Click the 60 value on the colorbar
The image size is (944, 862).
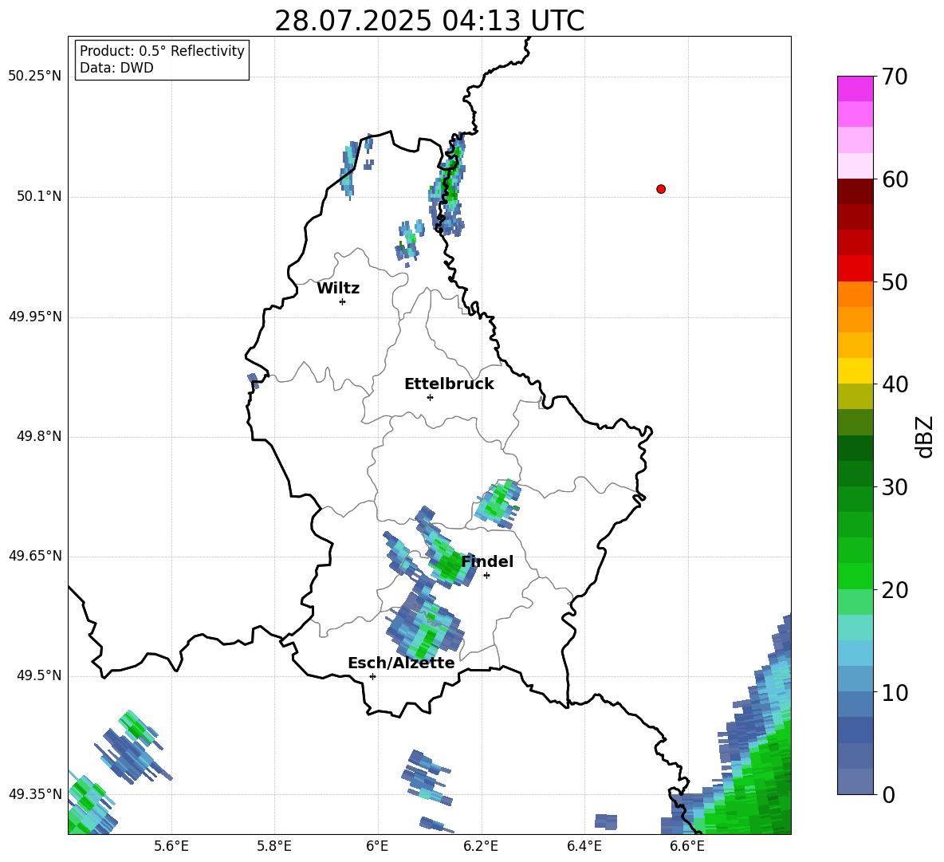[895, 179]
